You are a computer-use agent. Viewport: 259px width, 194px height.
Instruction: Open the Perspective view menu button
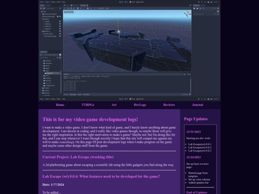coord(69,12)
